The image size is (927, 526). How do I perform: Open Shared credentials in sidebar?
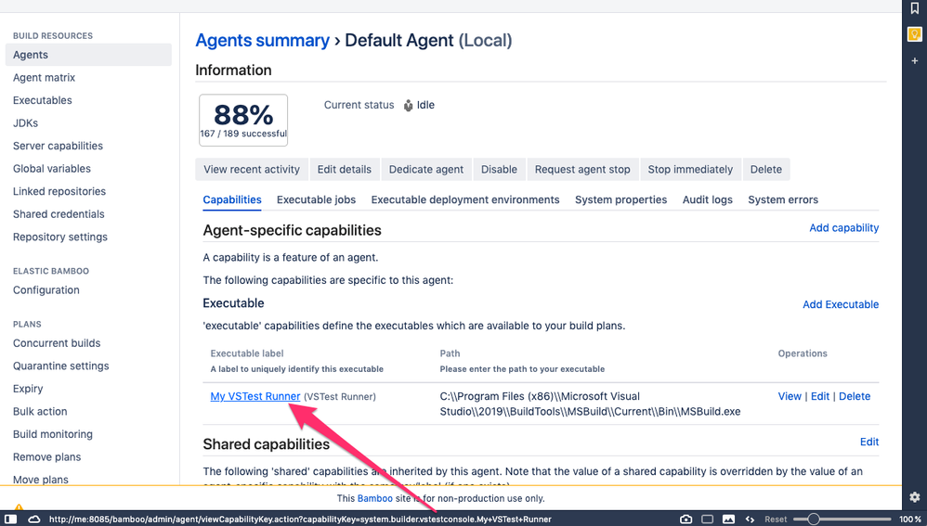pos(59,214)
